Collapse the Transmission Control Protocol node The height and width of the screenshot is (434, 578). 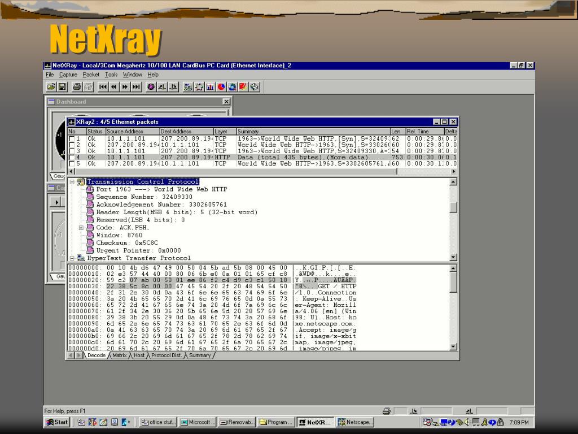72,182
